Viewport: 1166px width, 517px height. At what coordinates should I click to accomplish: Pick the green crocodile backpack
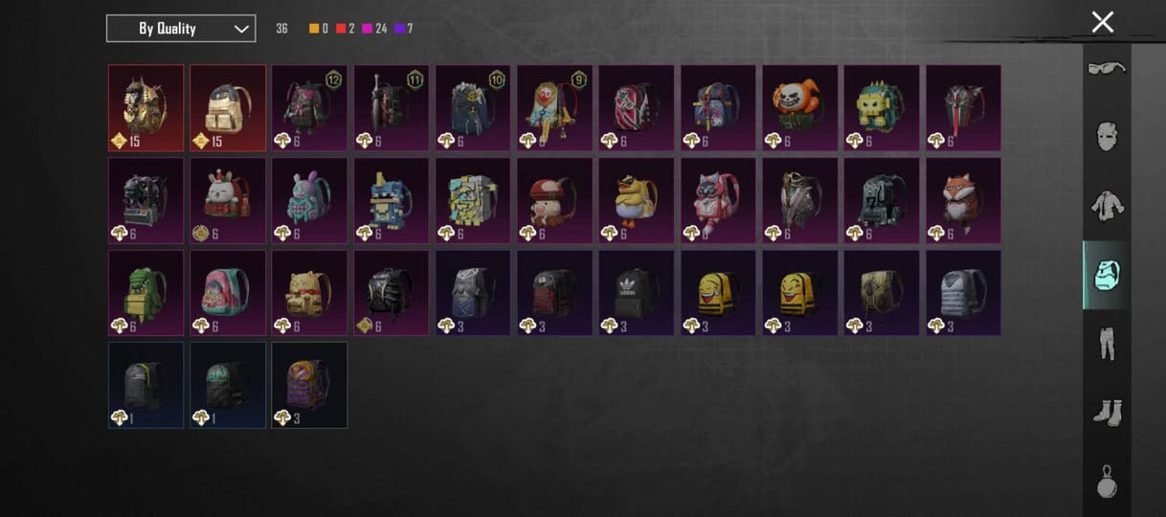[146, 293]
